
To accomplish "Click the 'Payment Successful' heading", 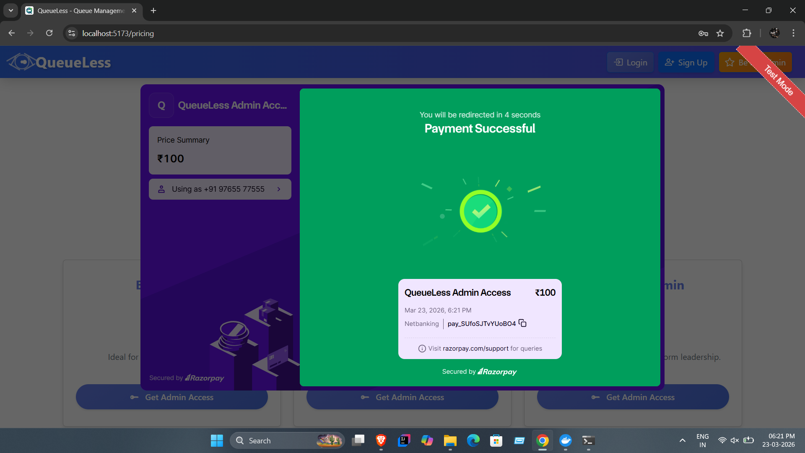I will (480, 128).
